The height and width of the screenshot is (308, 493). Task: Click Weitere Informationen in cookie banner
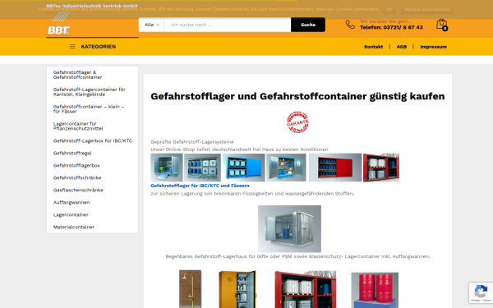[x=427, y=9]
